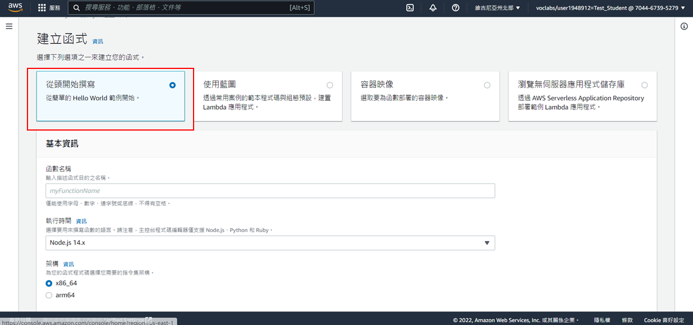Select the 使用藍圖 radio option
The image size is (693, 325).
[329, 85]
